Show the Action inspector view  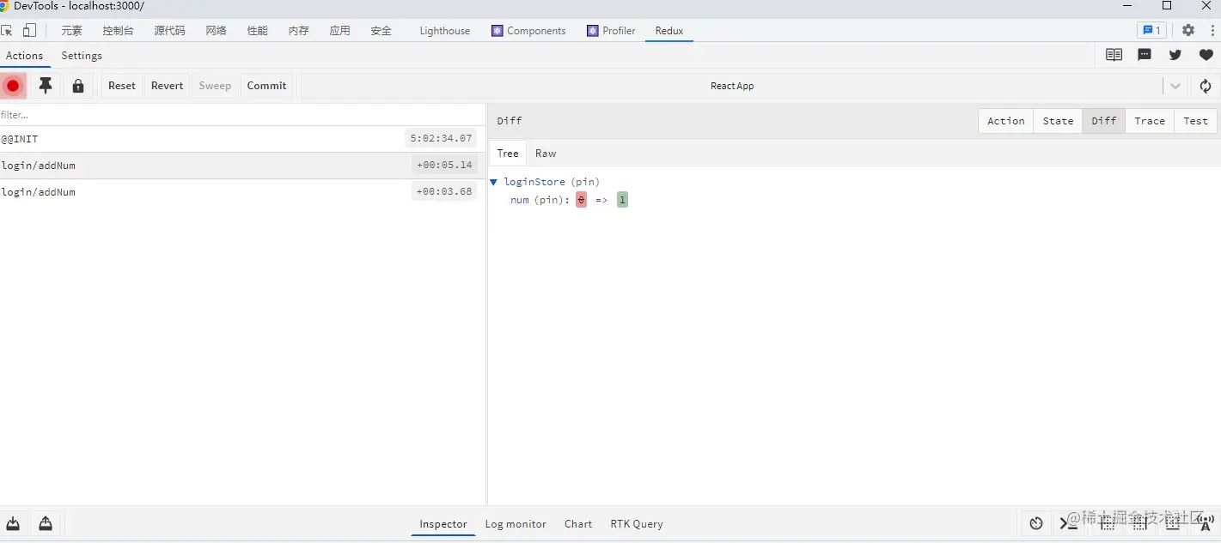[x=1006, y=121]
